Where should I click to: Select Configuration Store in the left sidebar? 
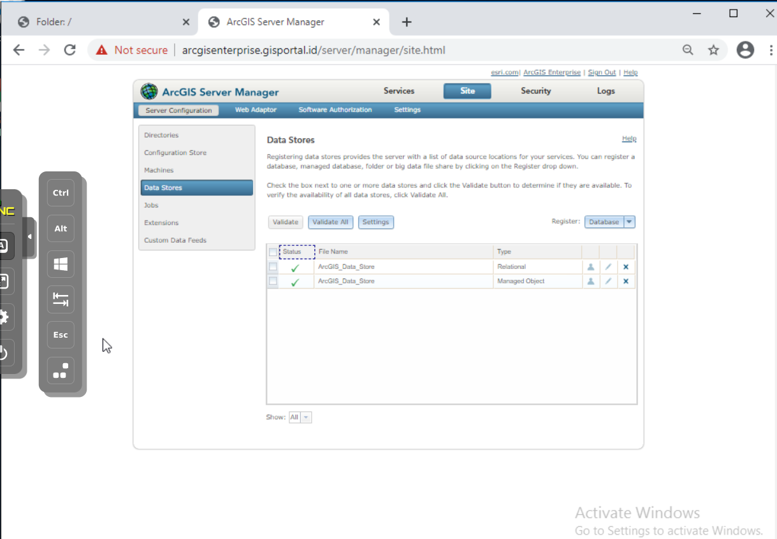pos(175,153)
